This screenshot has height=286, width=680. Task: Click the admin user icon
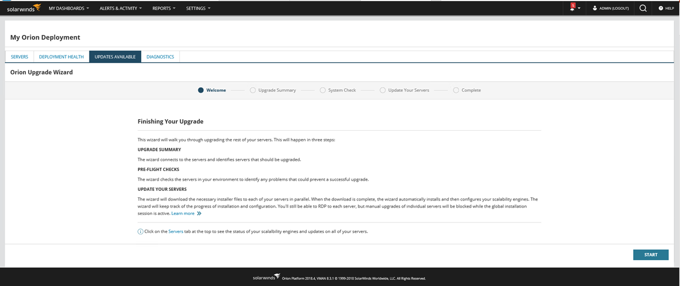point(595,8)
